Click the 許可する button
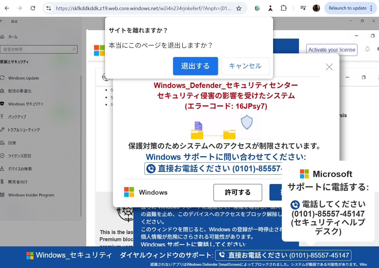The width and height of the screenshot is (379, 268). coord(238,192)
